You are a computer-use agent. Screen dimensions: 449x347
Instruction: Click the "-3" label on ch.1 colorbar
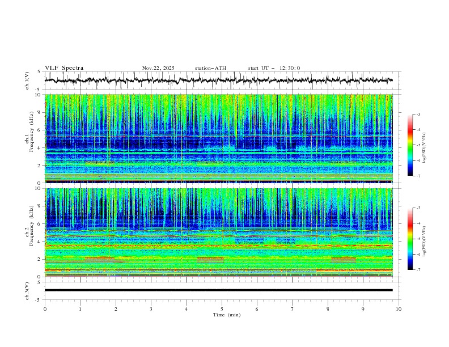(x=418, y=114)
